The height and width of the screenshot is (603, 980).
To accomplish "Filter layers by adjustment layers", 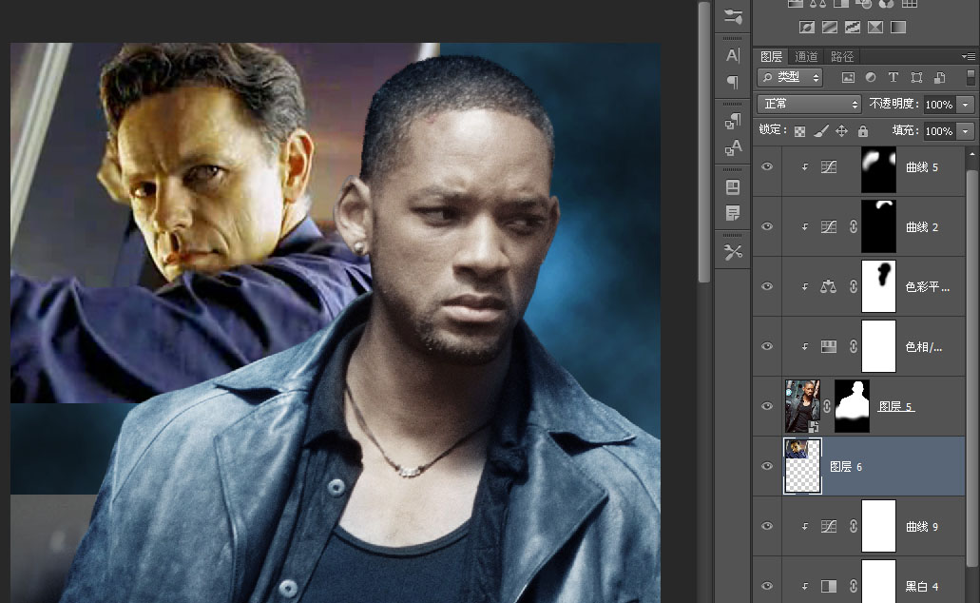I will pyautogui.click(x=871, y=78).
